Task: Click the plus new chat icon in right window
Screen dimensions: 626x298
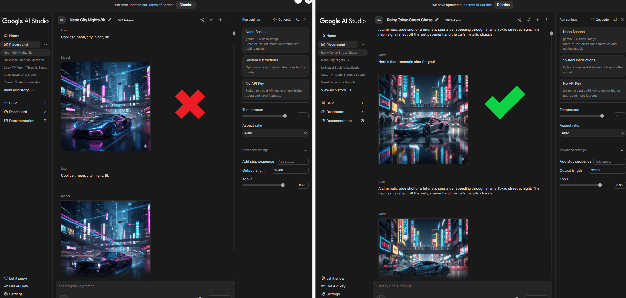Action: (538, 20)
